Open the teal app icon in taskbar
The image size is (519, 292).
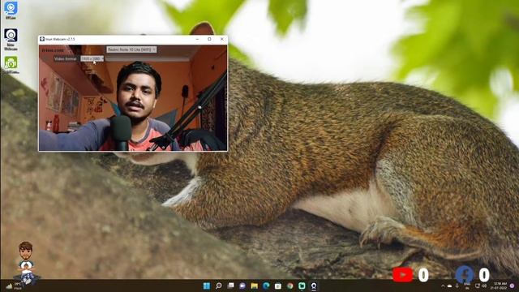click(302, 286)
